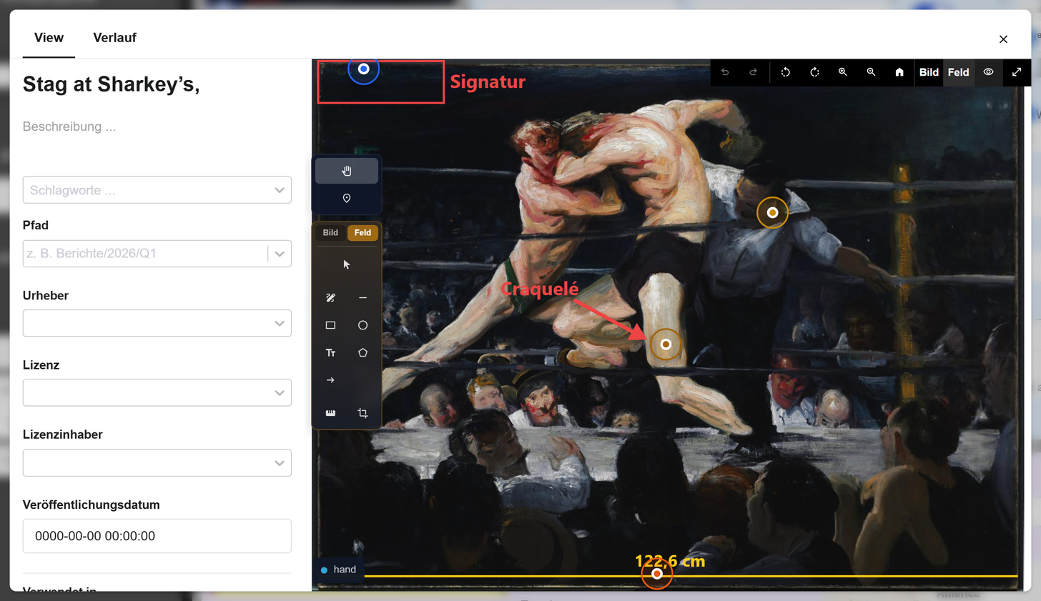Select the polygon shape tool

362,353
